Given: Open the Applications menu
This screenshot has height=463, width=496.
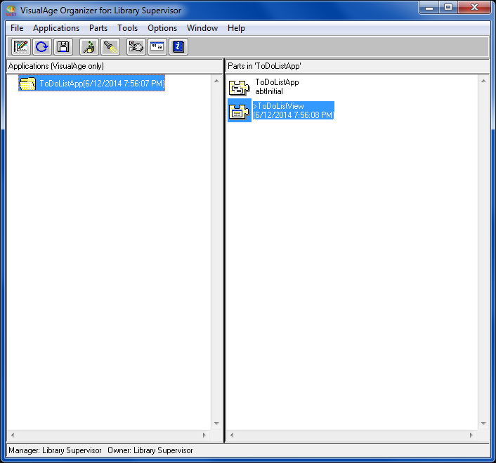Looking at the screenshot, I should pyautogui.click(x=56, y=28).
